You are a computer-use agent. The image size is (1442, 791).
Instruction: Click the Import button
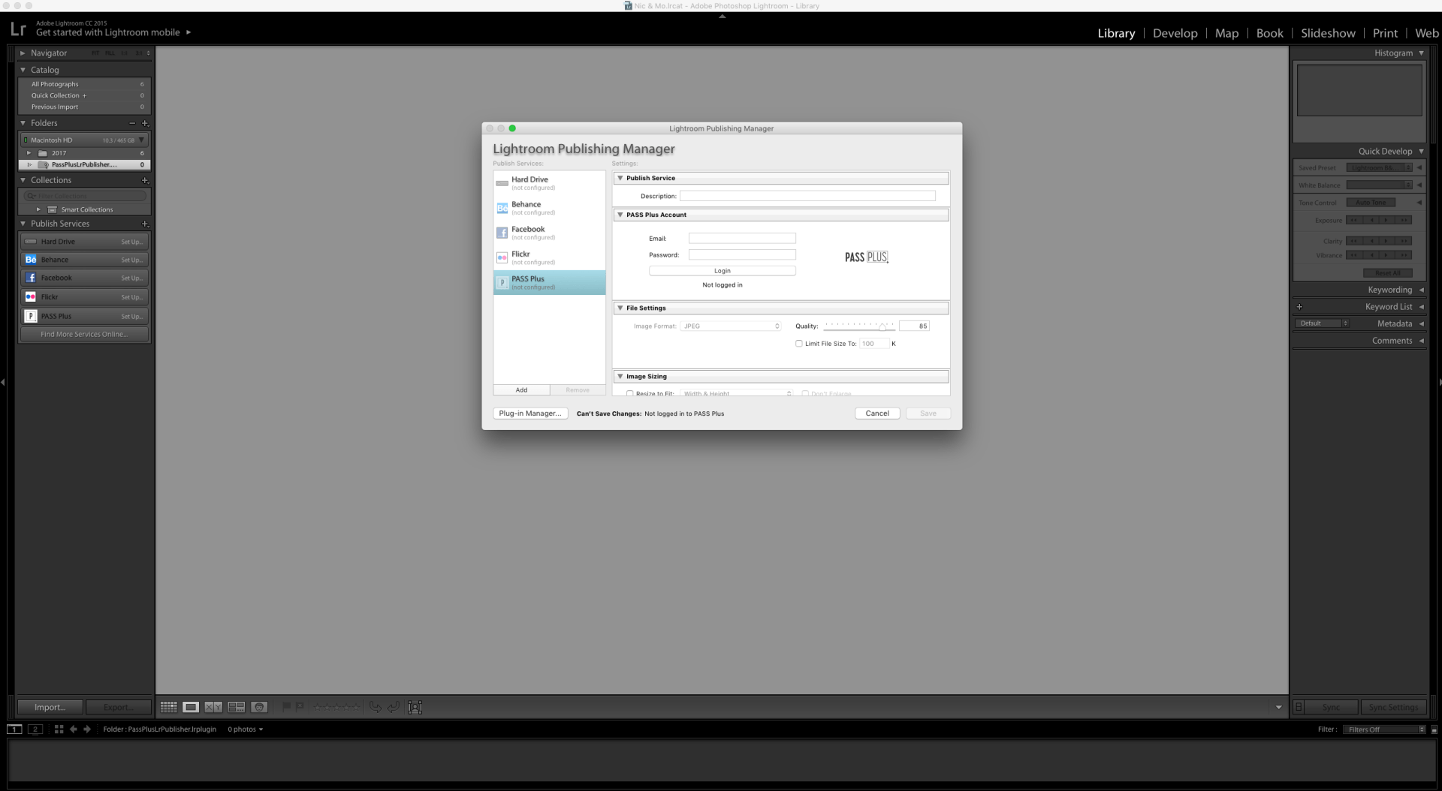coord(50,707)
